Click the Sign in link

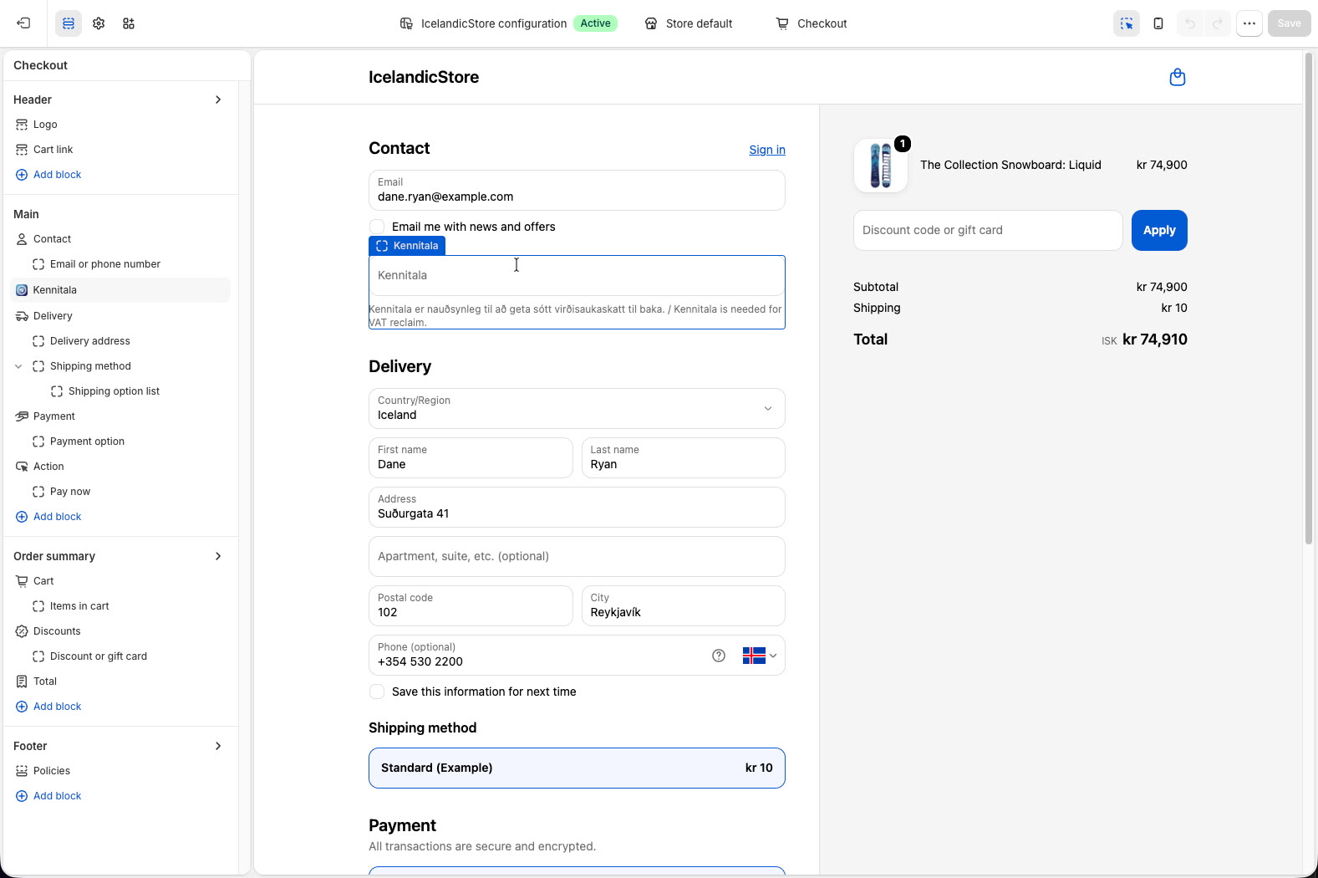pos(767,150)
